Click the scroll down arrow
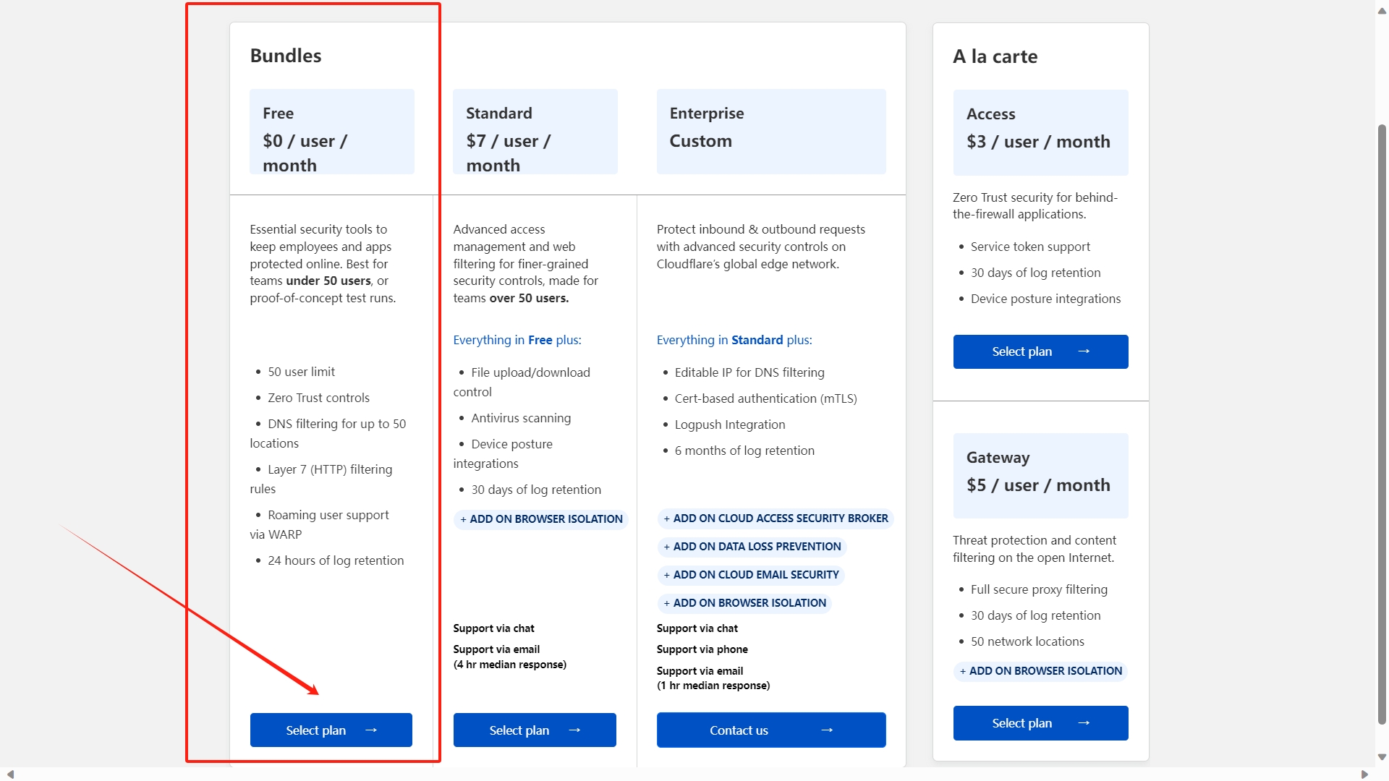This screenshot has height=781, width=1389. pos(1382,757)
